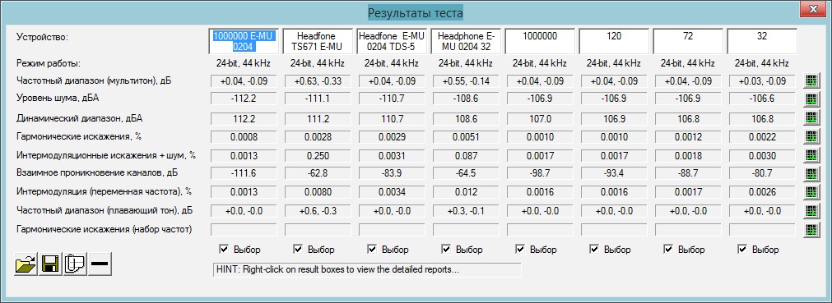Click the copy pages report icon
Viewport: 832px width, 303px height.
tap(75, 264)
